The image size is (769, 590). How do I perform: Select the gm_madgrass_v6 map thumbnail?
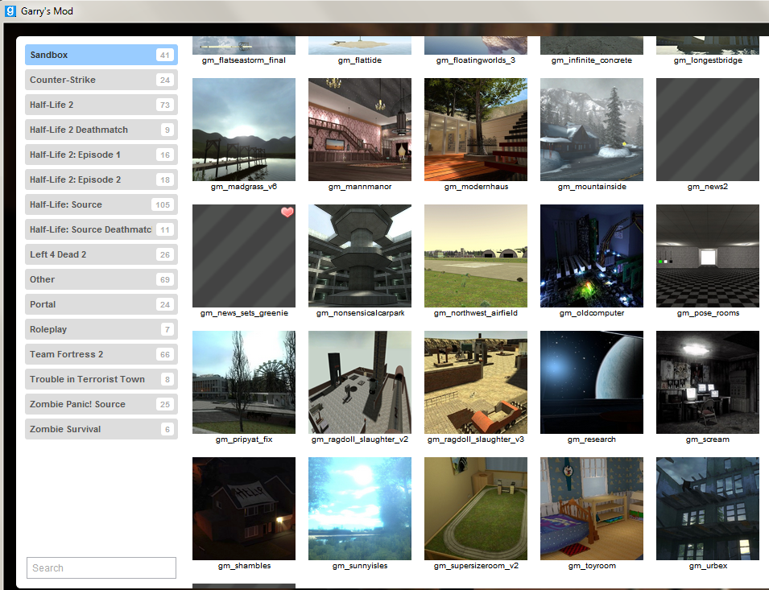point(244,130)
